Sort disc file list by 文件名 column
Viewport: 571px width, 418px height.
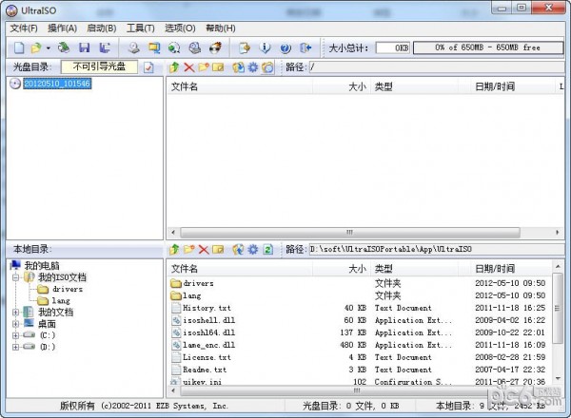(241, 86)
